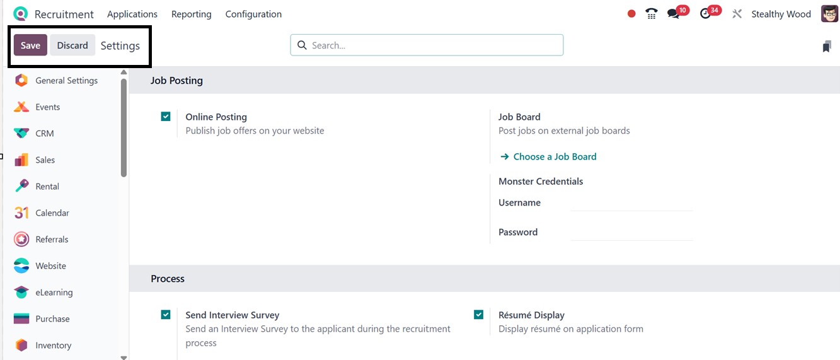Open the messaging conversations icon

pos(674,14)
